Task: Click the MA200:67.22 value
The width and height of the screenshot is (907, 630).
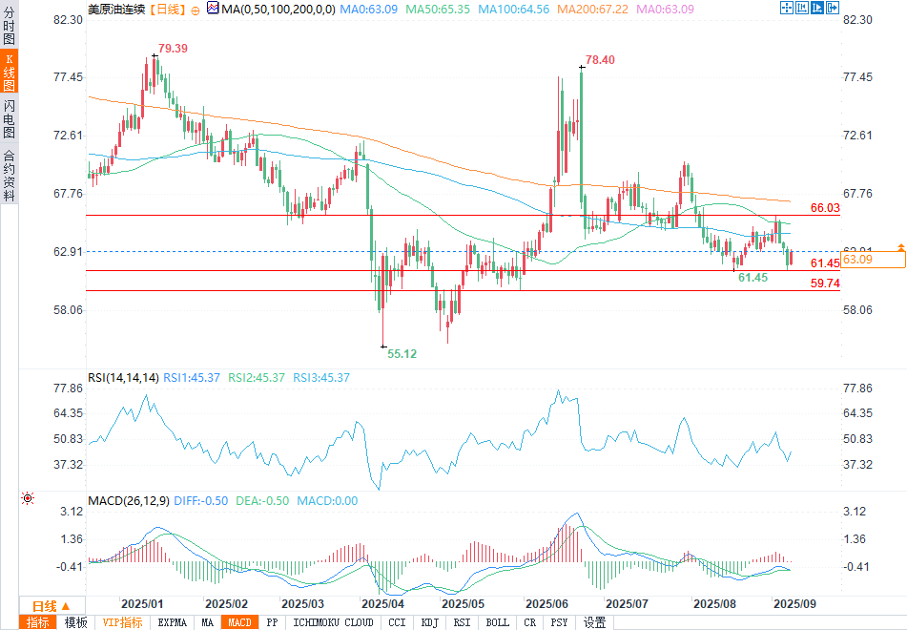Action: point(592,10)
